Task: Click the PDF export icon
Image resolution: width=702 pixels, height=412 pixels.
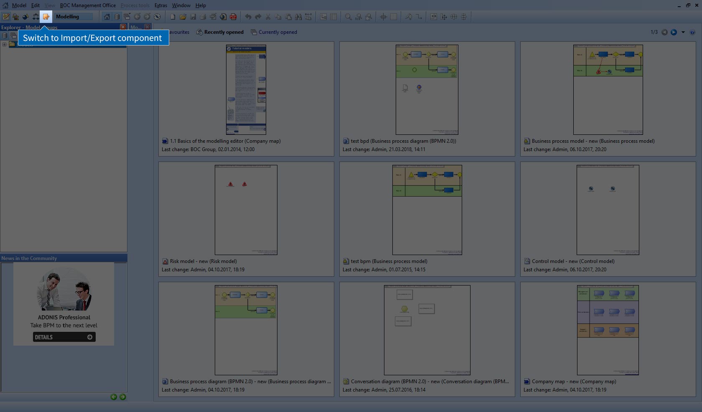Action: click(x=233, y=17)
